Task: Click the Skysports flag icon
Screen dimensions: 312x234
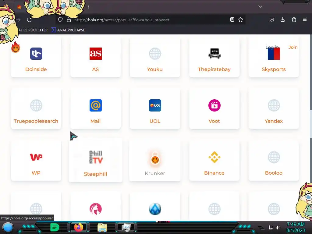Action: [274, 54]
